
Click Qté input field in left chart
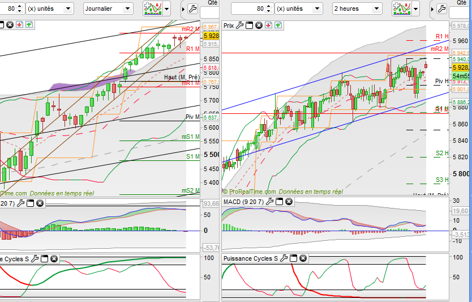pyautogui.click(x=209, y=12)
